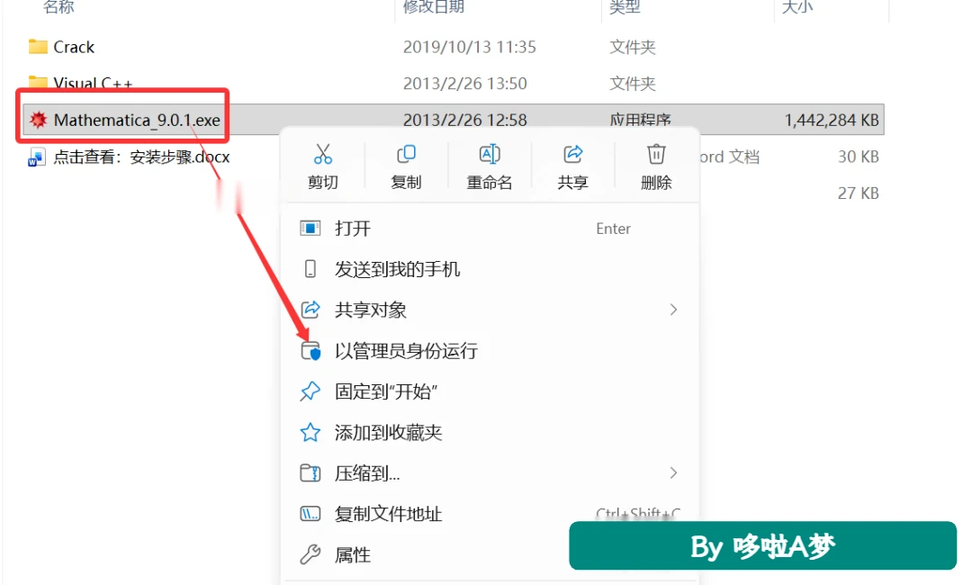Click the wrench icon beside 属性

(310, 554)
